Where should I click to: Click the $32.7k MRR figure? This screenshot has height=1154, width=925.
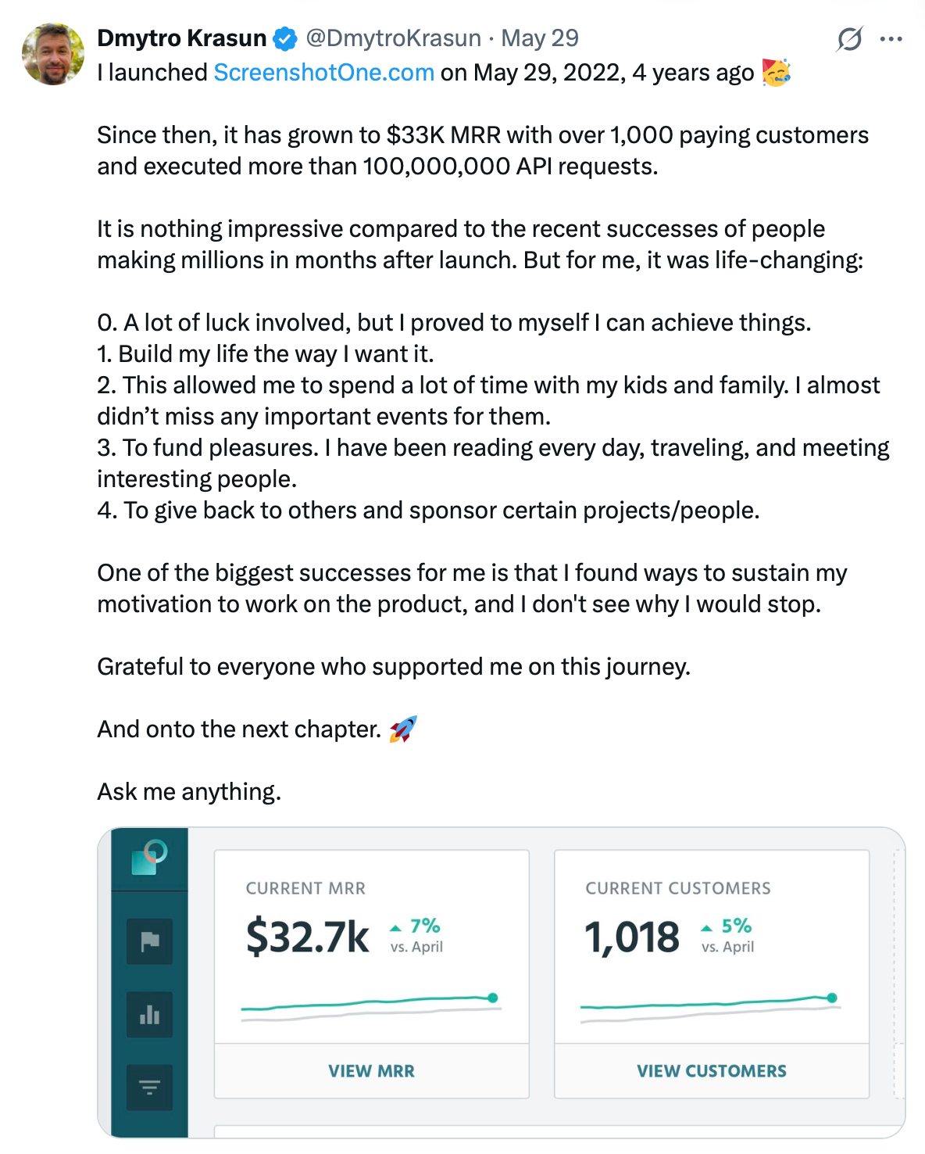pyautogui.click(x=308, y=937)
